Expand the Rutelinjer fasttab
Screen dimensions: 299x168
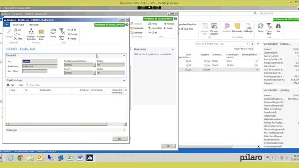124,130
